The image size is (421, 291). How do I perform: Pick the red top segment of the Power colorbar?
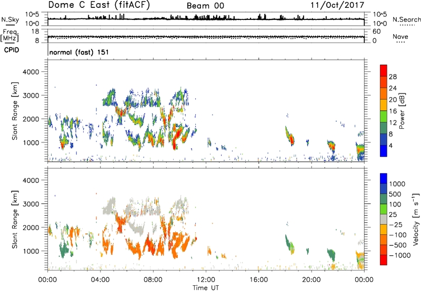pos(384,70)
